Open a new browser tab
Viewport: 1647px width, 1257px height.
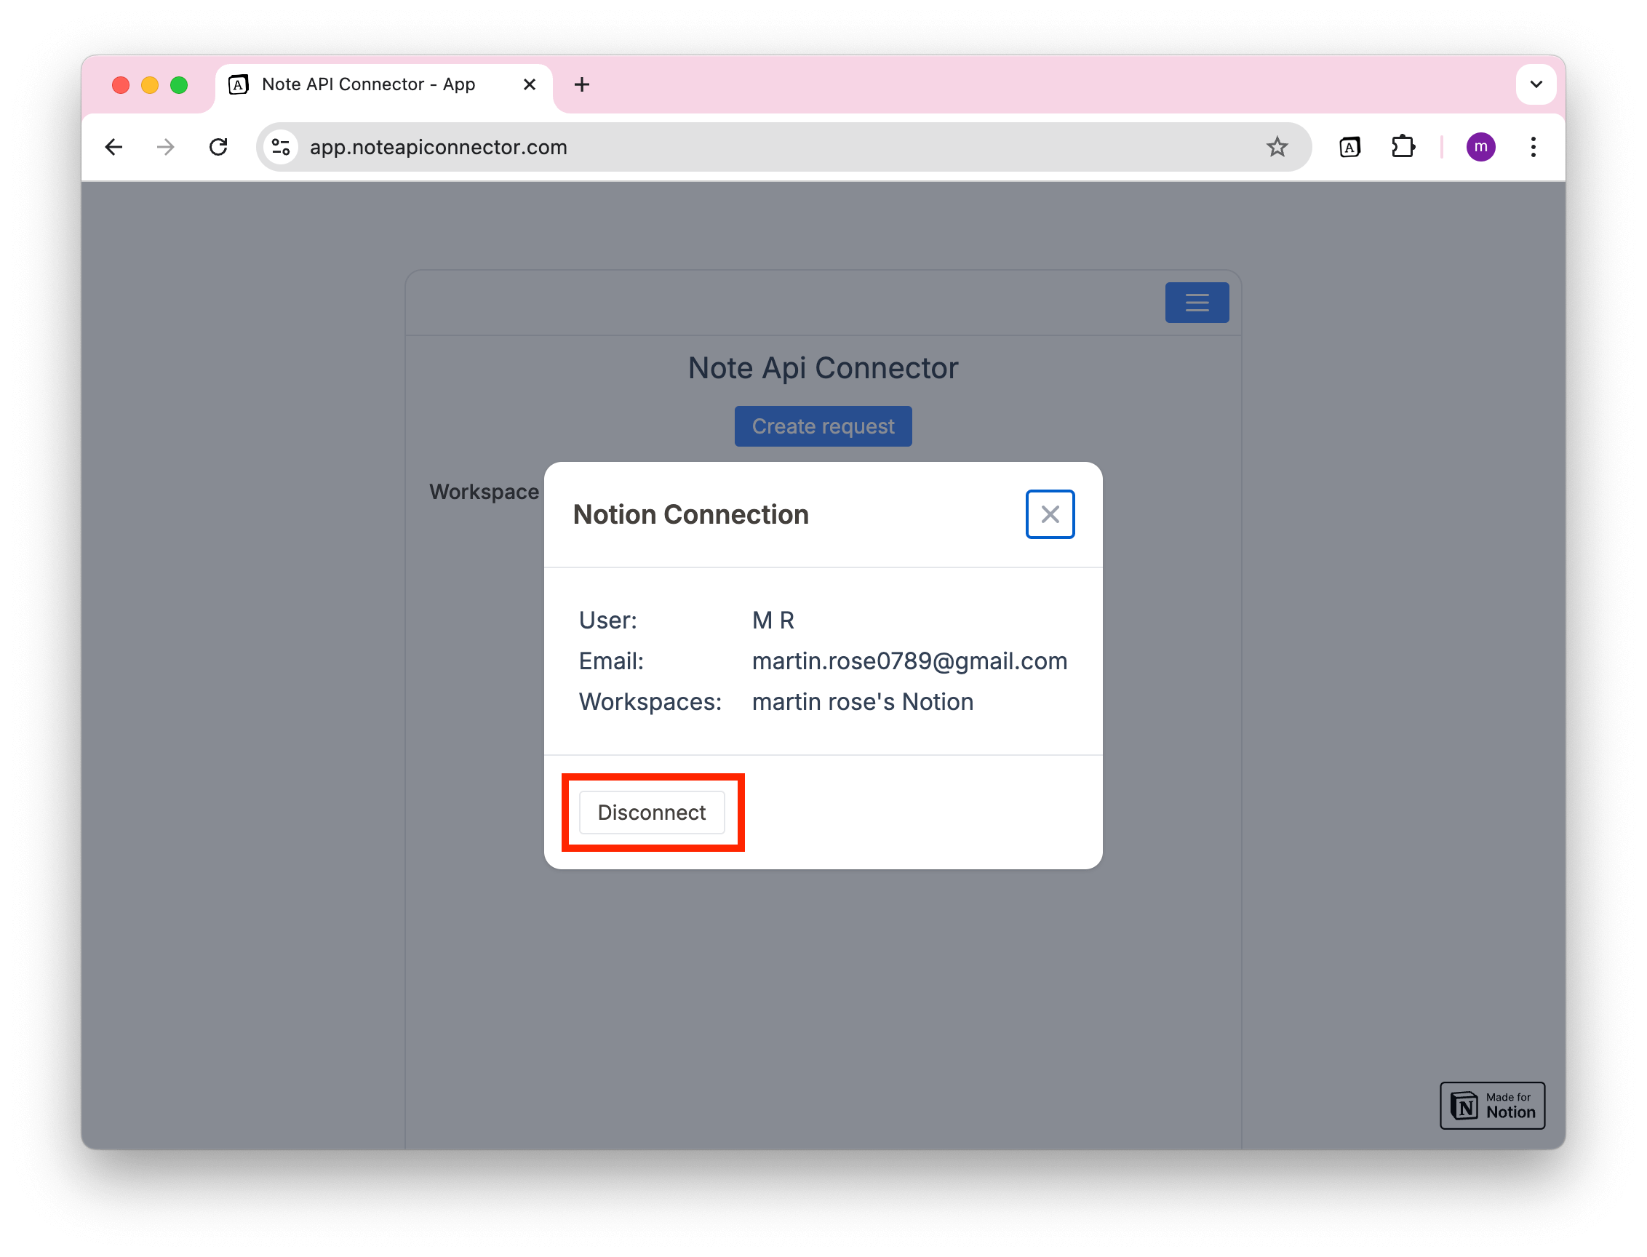tap(581, 84)
